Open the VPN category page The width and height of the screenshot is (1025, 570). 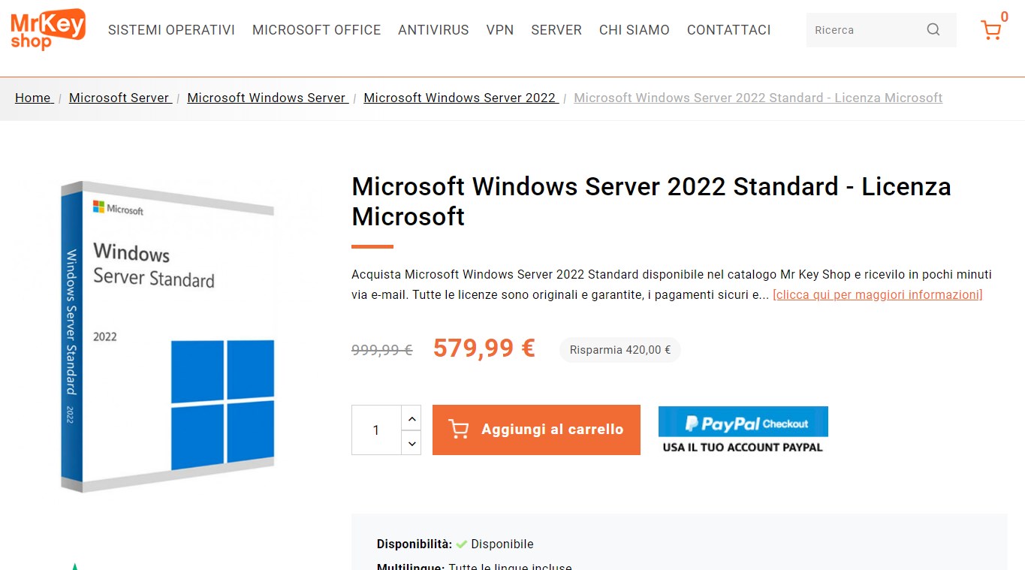pos(499,30)
